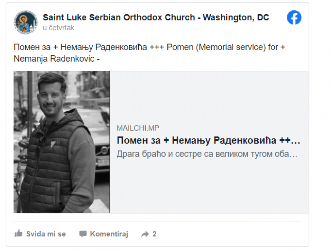Click the Cyrillic post caption starting 'Помен за'
332x251 pixels.
tap(89, 47)
